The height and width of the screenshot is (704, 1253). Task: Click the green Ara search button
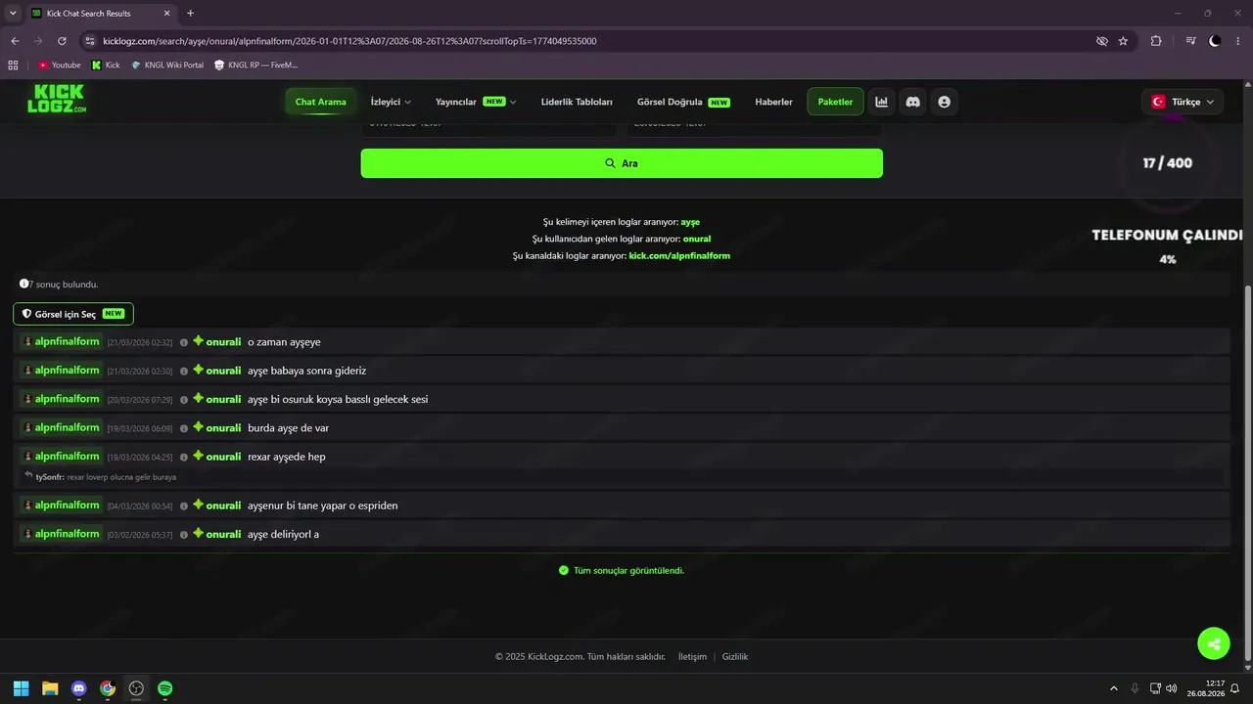coord(622,163)
